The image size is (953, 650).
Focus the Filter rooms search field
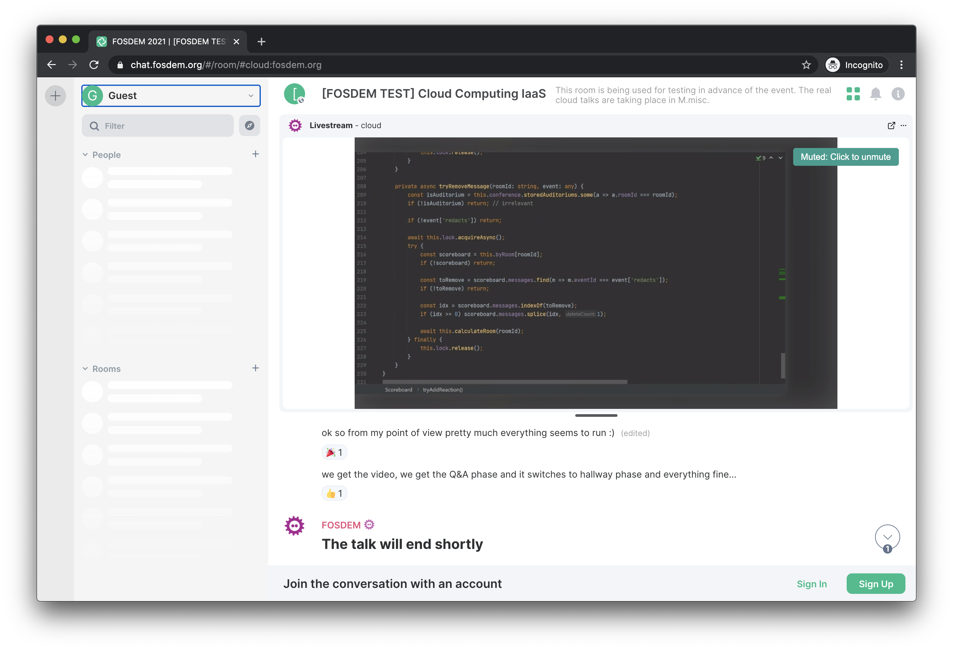[x=158, y=126]
